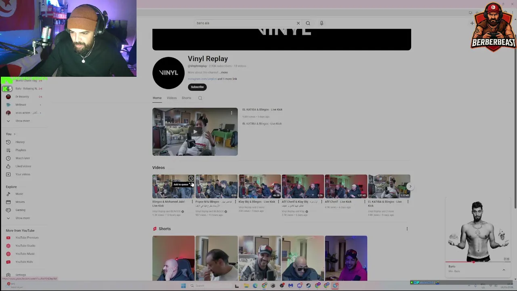
Task: Open the Afif Cherif 1:37:40 video thumbnail
Action: (346, 186)
